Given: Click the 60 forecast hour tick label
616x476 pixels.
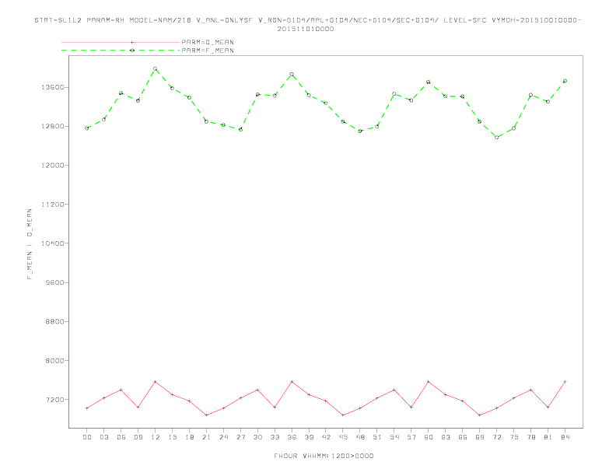Looking at the screenshot, I should [x=429, y=437].
